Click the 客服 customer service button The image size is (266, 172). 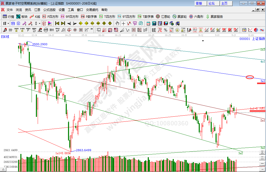199,3
